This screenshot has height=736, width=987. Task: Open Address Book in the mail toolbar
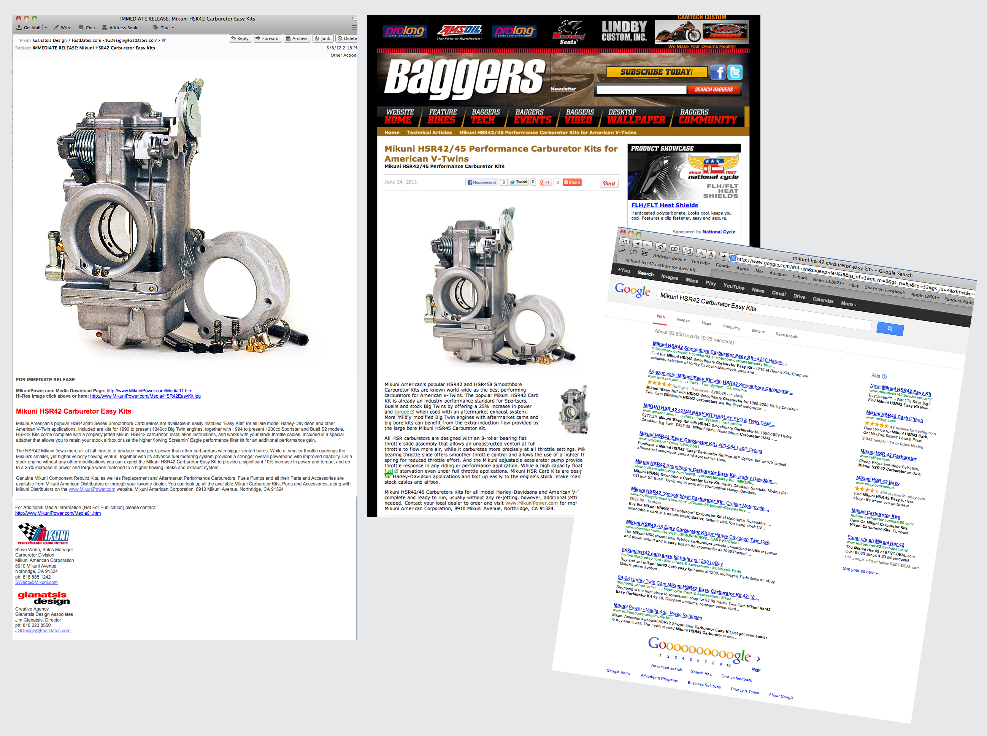[x=119, y=28]
